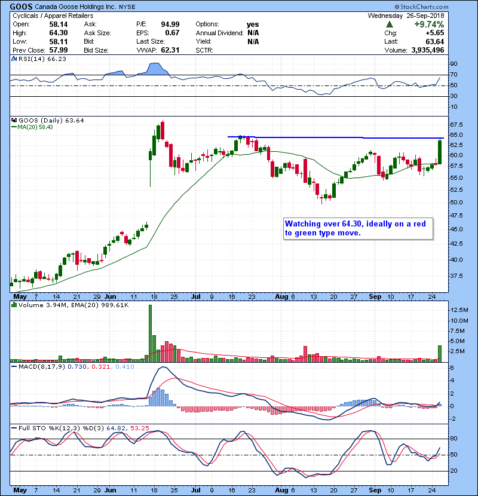Click the blue horizontal resistance line
Viewport: 478px width, 496px height.
tap(336, 137)
